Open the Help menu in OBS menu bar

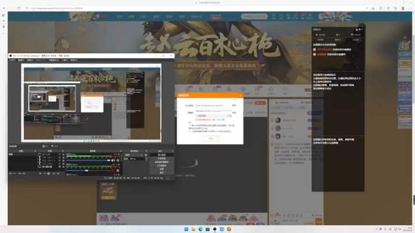(x=74, y=60)
